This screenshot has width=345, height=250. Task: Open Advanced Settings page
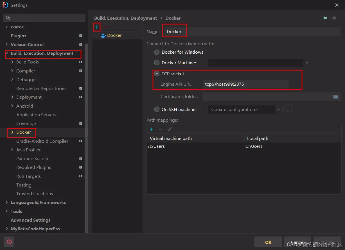(x=31, y=220)
